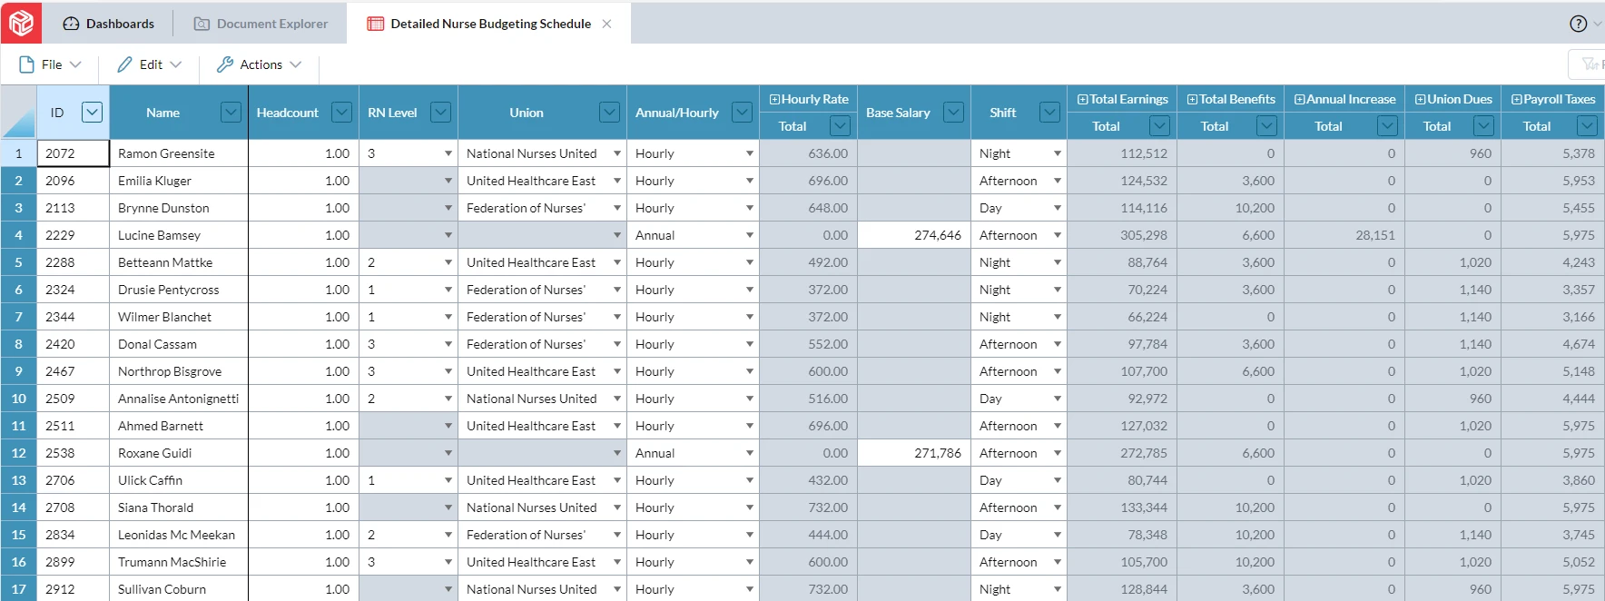Open the RN Level column filter dropdown
This screenshot has width=1605, height=601.
pyautogui.click(x=441, y=113)
